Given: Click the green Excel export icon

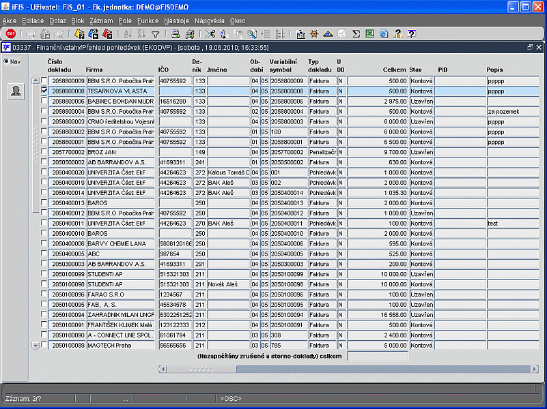Looking at the screenshot, I should [x=369, y=34].
